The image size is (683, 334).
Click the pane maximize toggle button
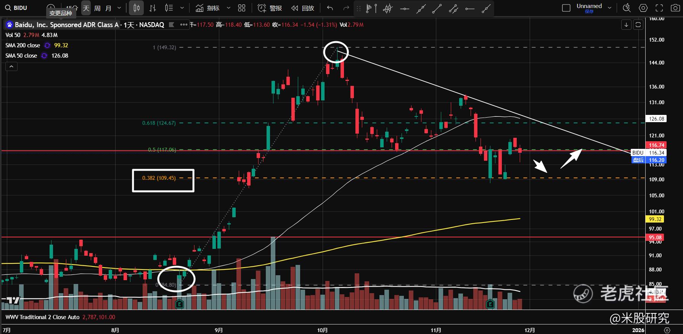[638, 25]
